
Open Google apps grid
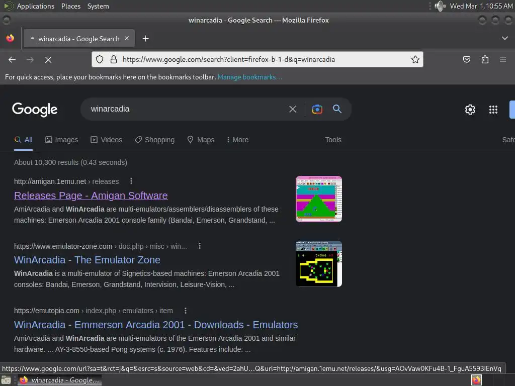tap(493, 109)
